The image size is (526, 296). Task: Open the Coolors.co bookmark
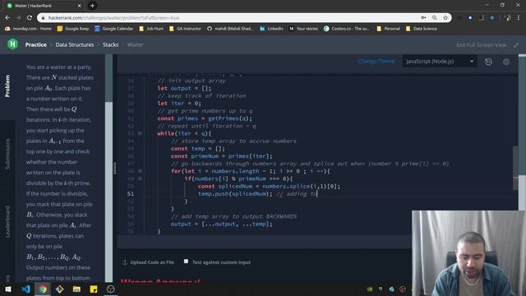click(347, 29)
